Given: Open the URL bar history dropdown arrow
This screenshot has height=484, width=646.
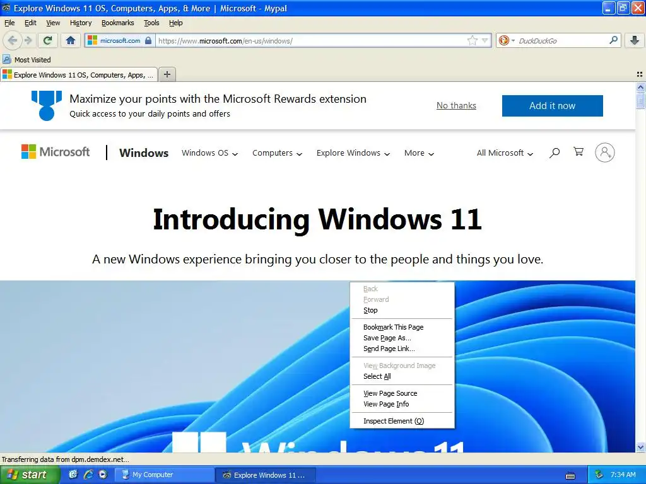Looking at the screenshot, I should 485,40.
